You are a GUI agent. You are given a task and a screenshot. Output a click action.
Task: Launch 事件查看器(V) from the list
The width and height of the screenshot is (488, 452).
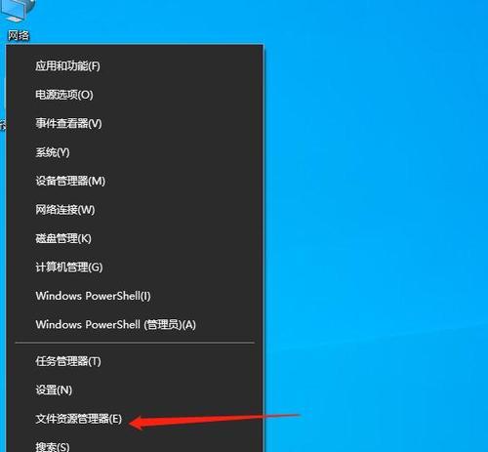(x=135, y=123)
